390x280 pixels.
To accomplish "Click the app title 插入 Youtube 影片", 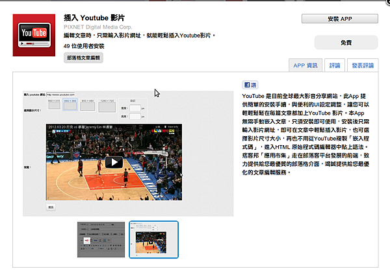I will click(x=94, y=18).
